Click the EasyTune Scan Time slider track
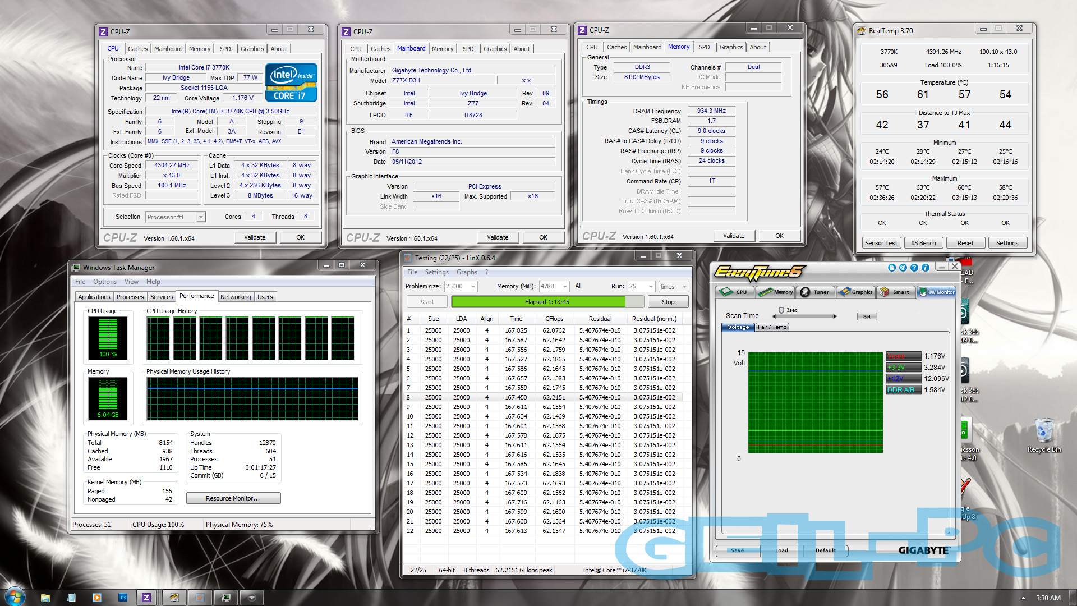The width and height of the screenshot is (1077, 606). (808, 316)
